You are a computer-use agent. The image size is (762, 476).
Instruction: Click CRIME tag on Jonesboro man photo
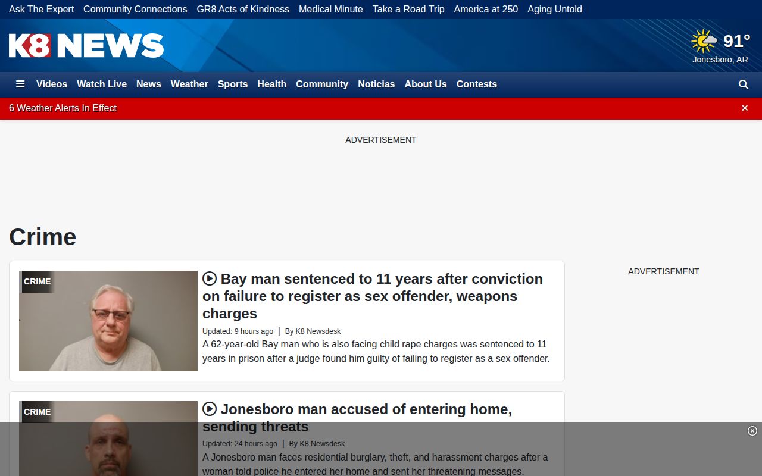38,412
